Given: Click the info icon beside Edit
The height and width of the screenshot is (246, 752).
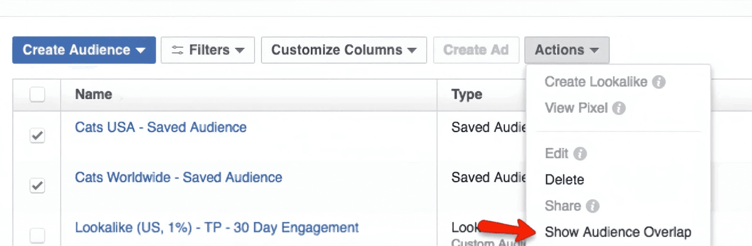Looking at the screenshot, I should [580, 154].
